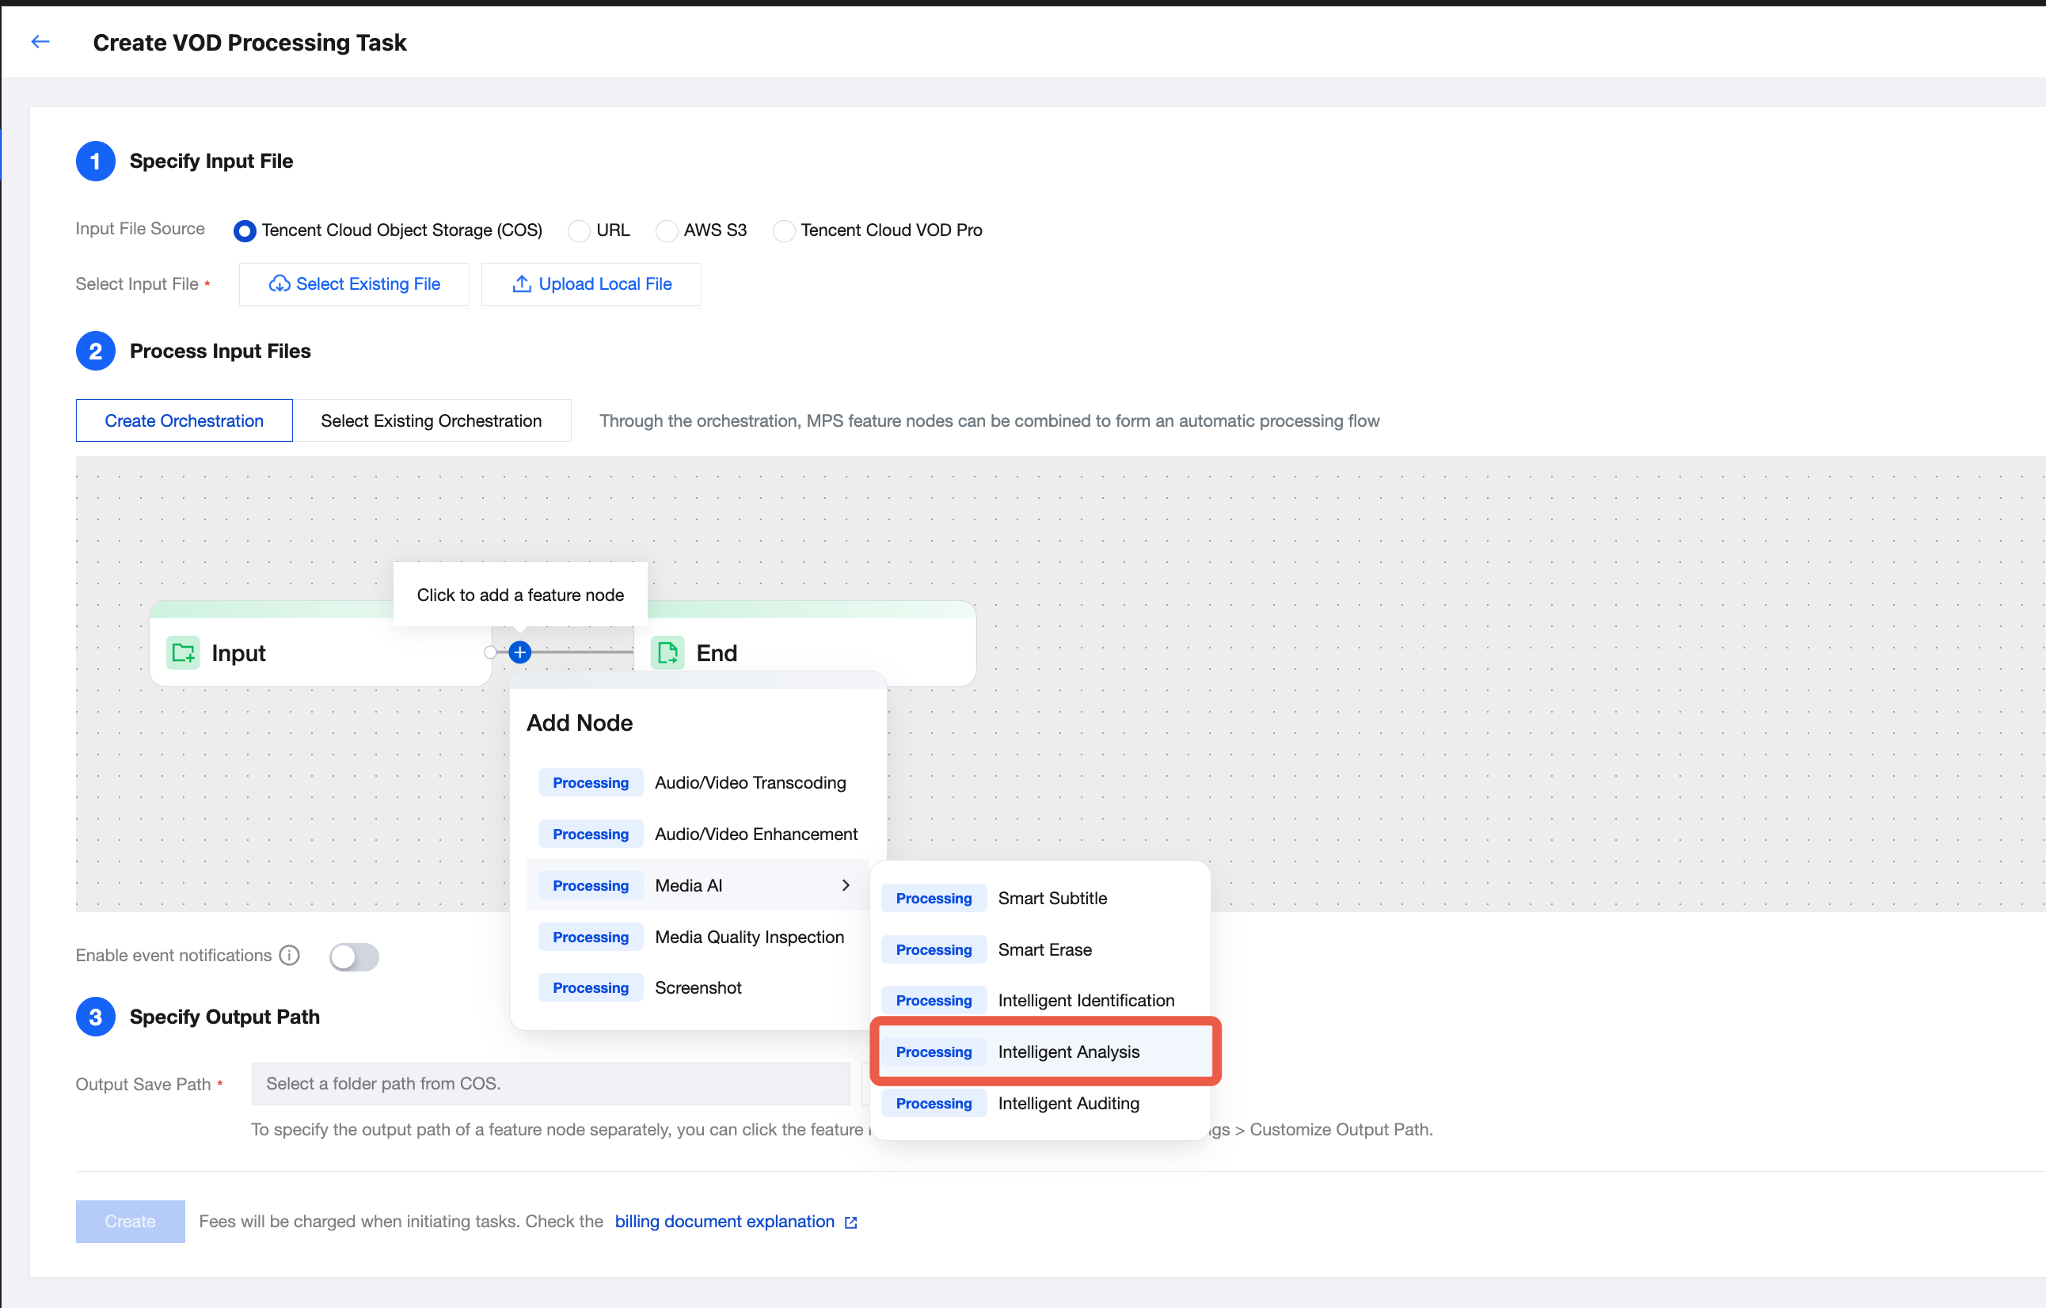
Task: Select the AWS S3 radio button
Action: [666, 230]
